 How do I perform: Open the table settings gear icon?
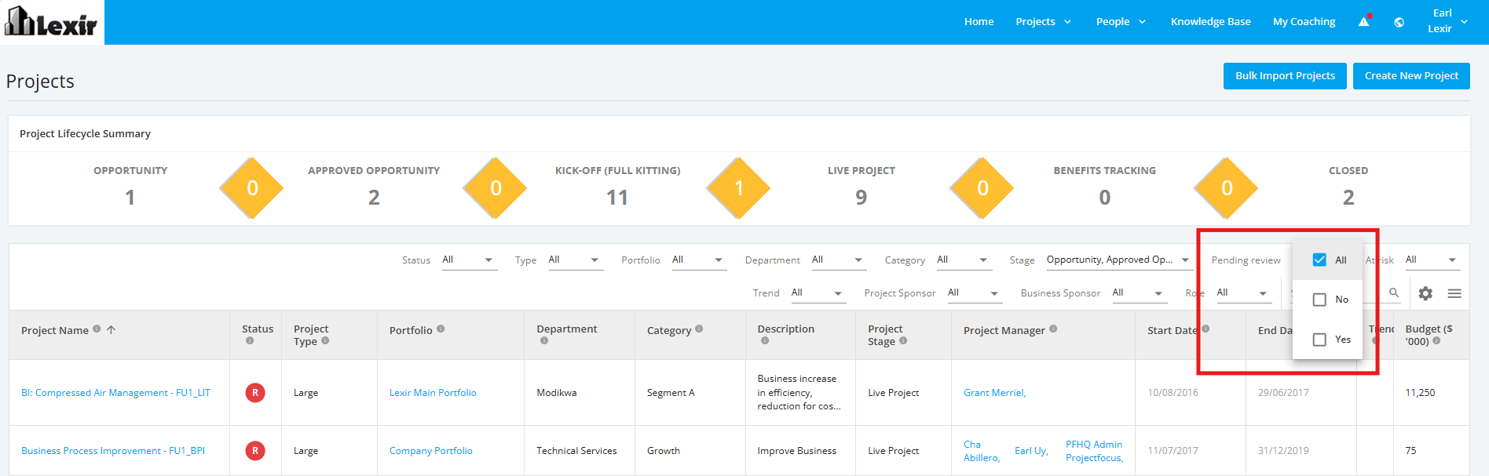click(1425, 293)
